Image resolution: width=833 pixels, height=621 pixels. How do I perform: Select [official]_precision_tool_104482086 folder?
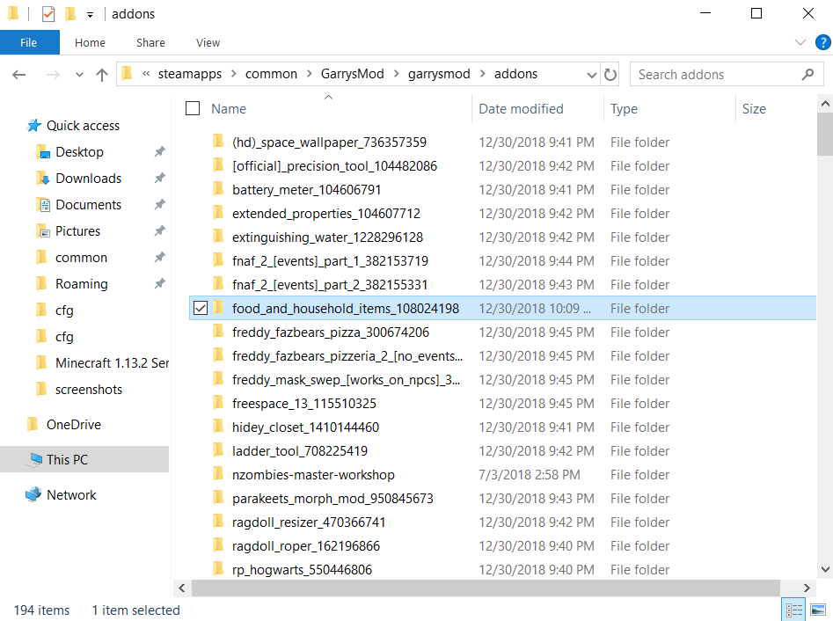334,165
